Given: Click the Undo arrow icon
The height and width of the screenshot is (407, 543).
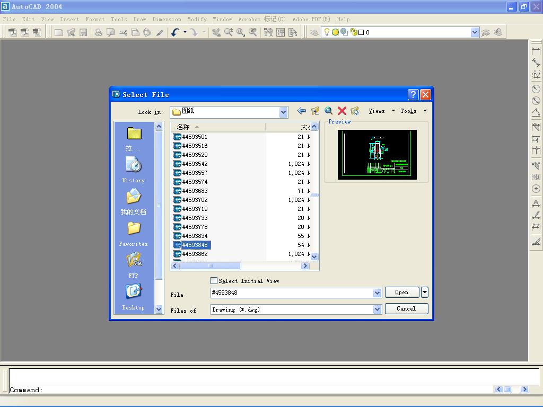Looking at the screenshot, I should pyautogui.click(x=175, y=32).
